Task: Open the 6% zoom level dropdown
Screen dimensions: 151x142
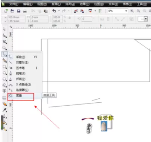Action: [126, 11]
